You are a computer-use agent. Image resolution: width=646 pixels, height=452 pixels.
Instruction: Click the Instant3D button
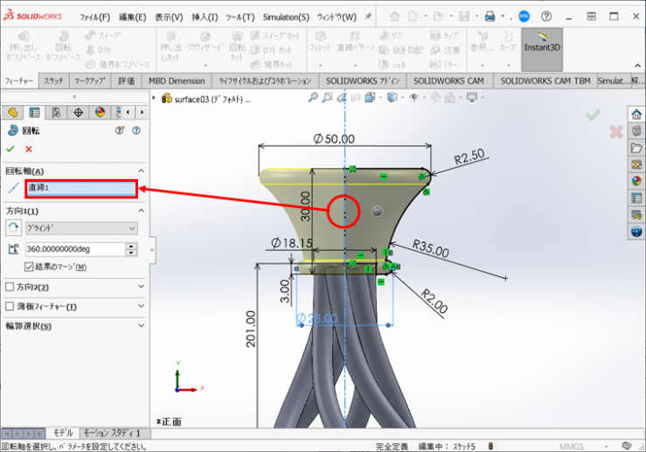[x=542, y=49]
